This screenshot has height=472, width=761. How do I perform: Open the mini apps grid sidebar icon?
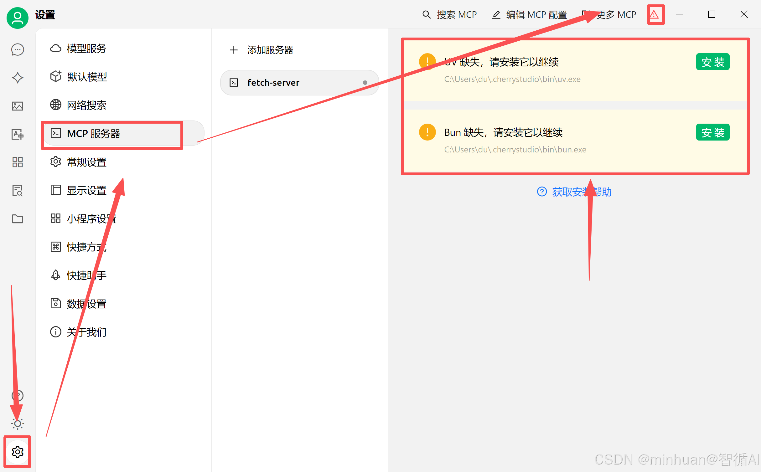click(x=18, y=162)
